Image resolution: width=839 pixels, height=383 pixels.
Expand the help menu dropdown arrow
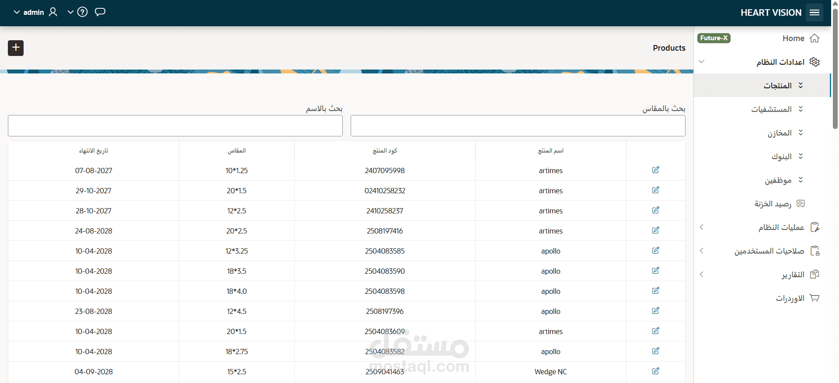pyautogui.click(x=70, y=12)
